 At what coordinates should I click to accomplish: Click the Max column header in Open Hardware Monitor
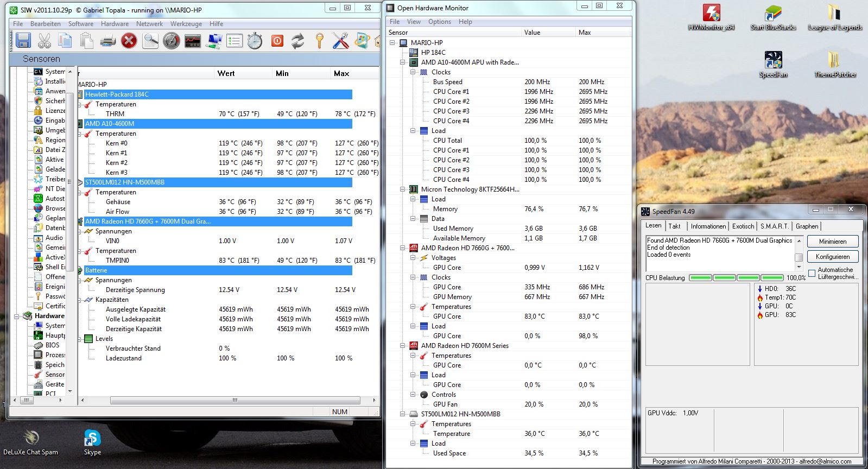tap(603, 33)
